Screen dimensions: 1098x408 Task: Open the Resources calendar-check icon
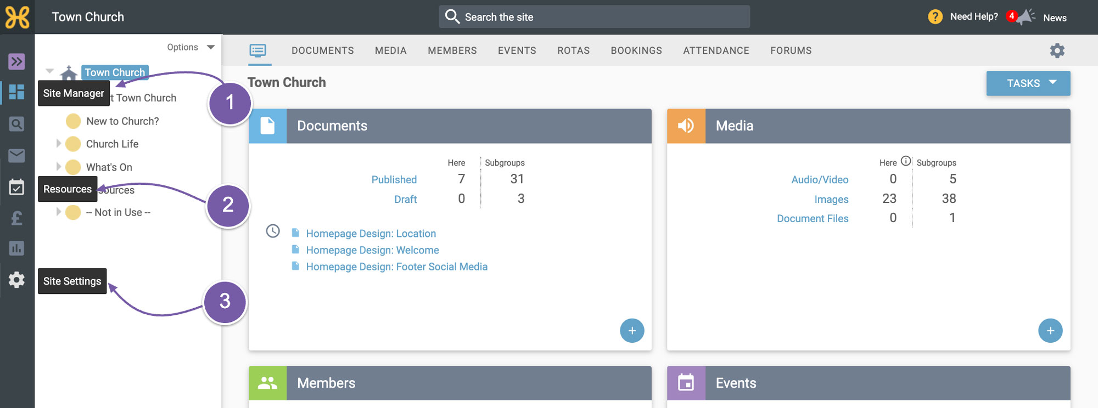point(16,187)
